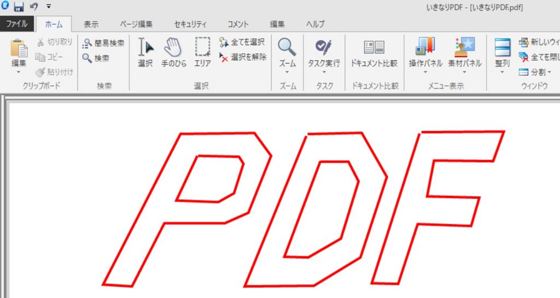The image size is (560, 298).
Task: Click 全てを選択 button
Action: [242, 42]
